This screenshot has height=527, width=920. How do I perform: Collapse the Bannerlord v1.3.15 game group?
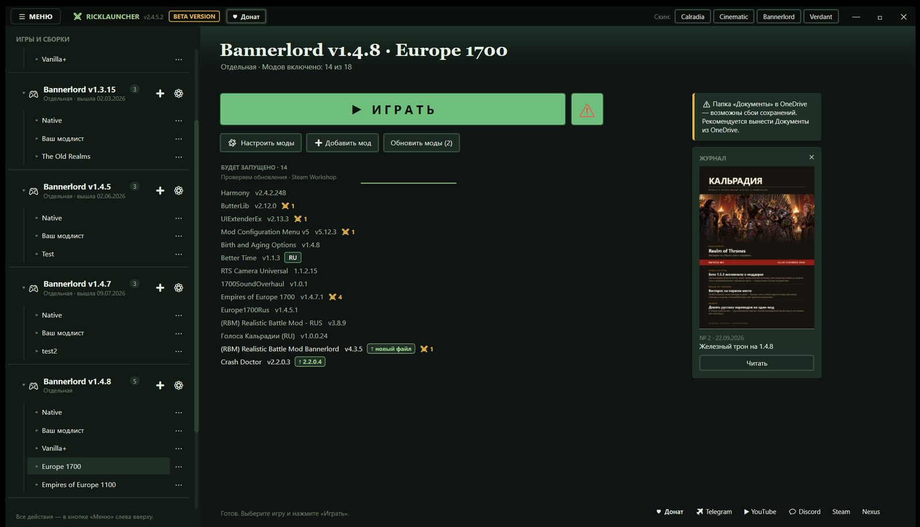24,93
